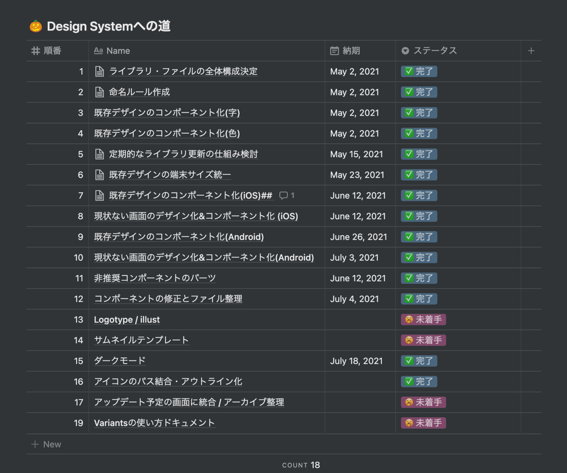
Task: Click 未着手 status for アップデート予定の画面に統合
Action: (423, 403)
